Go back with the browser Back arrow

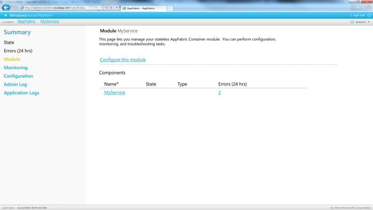[6, 8]
